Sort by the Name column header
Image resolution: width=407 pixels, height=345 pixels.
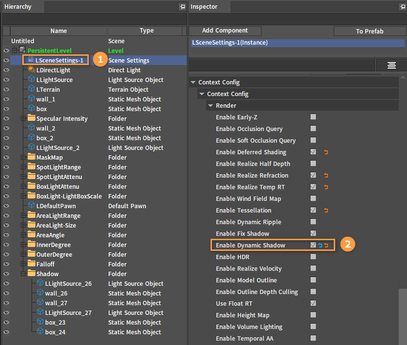tap(59, 31)
